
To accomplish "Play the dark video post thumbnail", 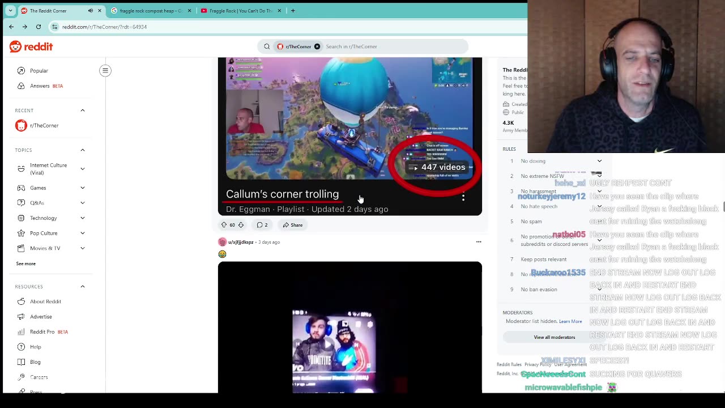I will pyautogui.click(x=350, y=328).
